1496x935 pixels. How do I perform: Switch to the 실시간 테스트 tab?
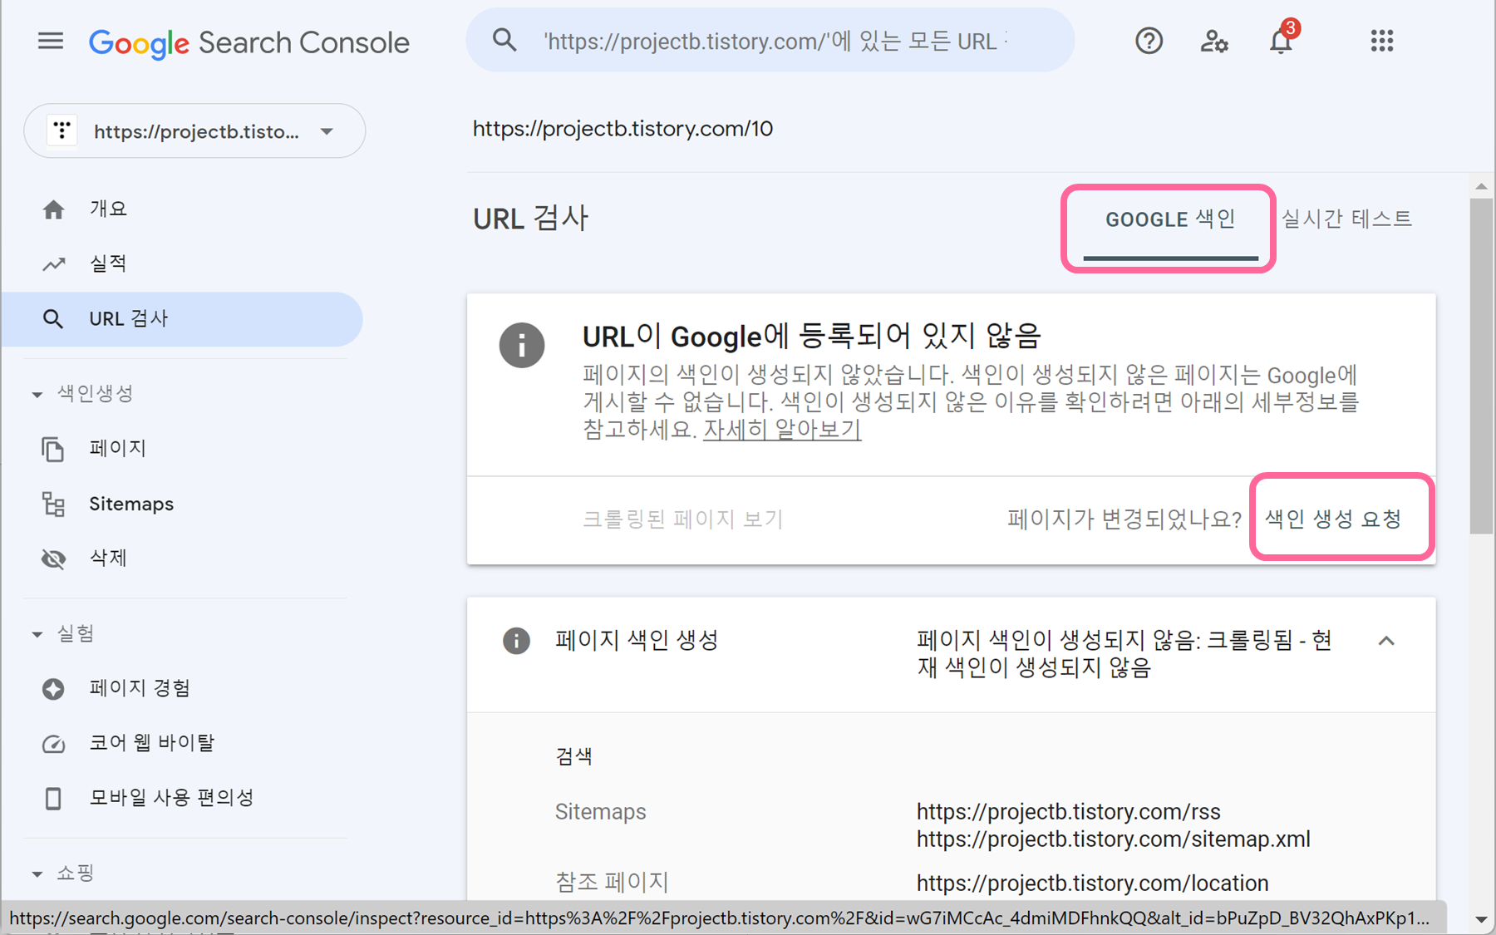tap(1346, 219)
